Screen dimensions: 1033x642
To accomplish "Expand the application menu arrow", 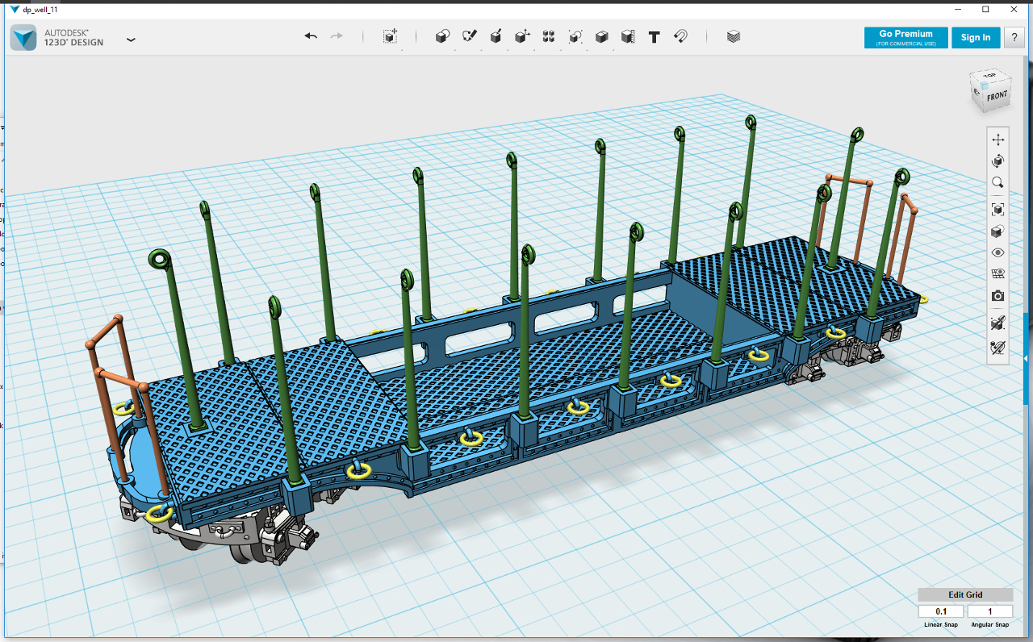I will point(131,40).
